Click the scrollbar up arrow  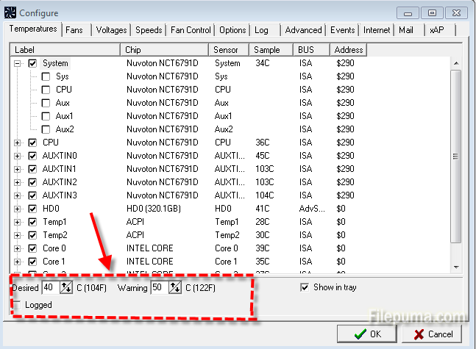click(456, 63)
